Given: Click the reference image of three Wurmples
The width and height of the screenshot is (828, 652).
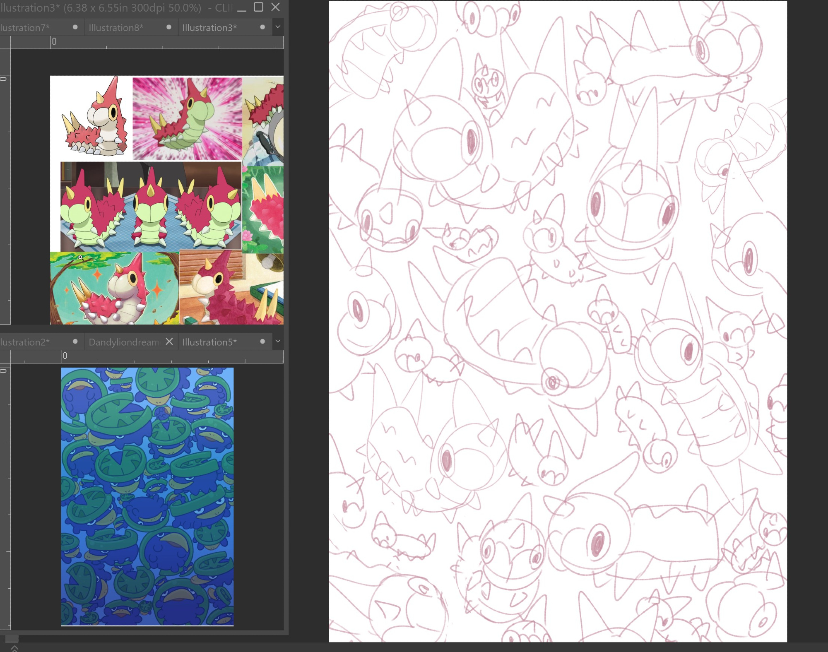Looking at the screenshot, I should tap(151, 206).
